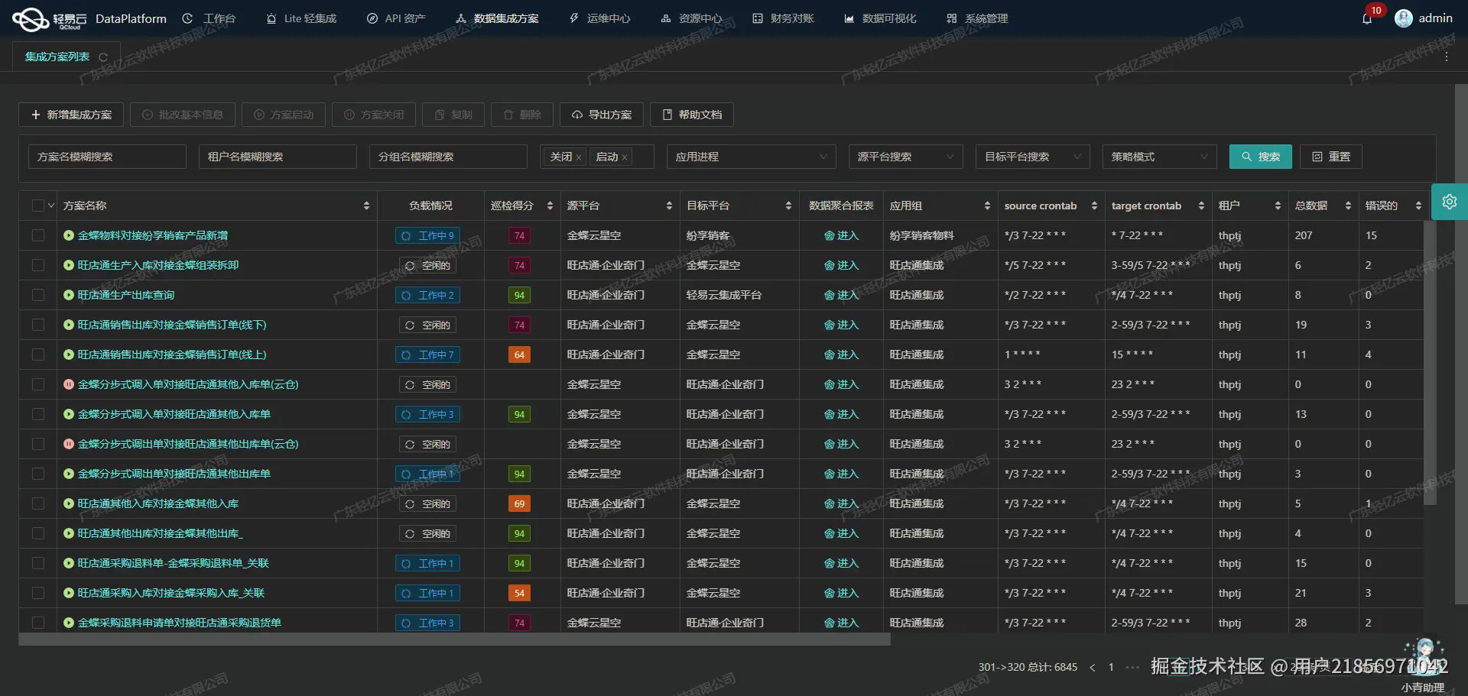Select the checkbox beside 金蝶物料对接纷享销客产品新增
This screenshot has height=696, width=1468.
(x=38, y=235)
